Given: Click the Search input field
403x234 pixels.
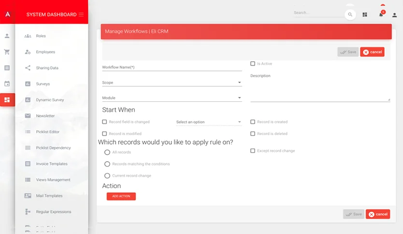Looking at the screenshot, I should [319, 13].
